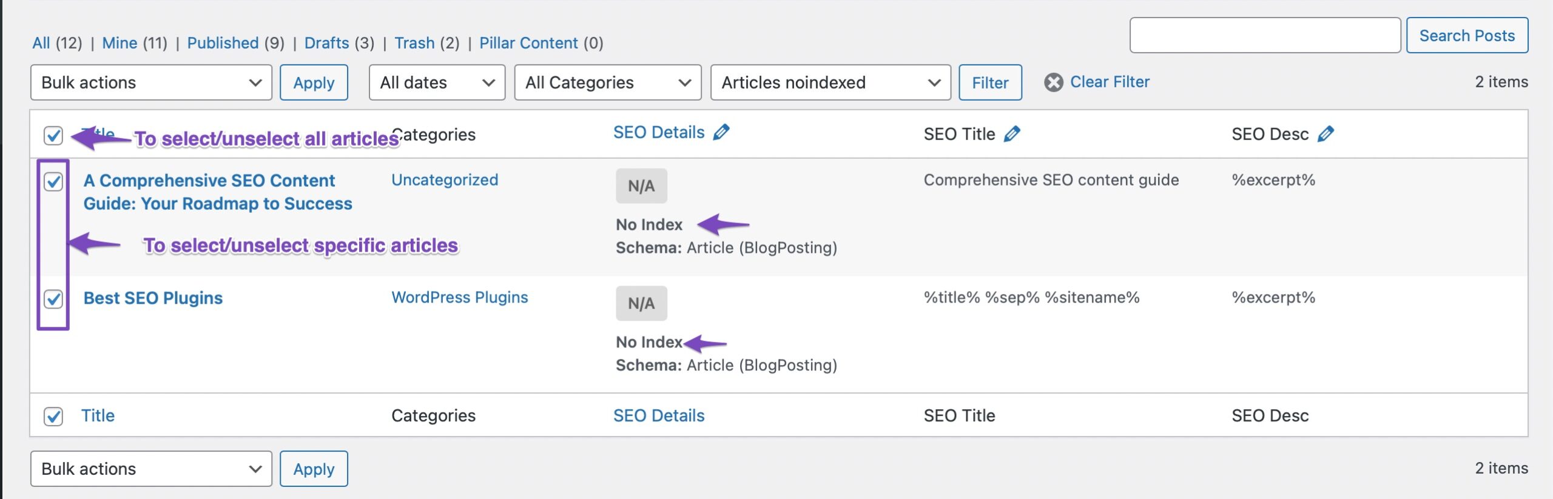Click No Index text for Comprehensive SEO guide
The width and height of the screenshot is (1553, 499).
(x=649, y=225)
